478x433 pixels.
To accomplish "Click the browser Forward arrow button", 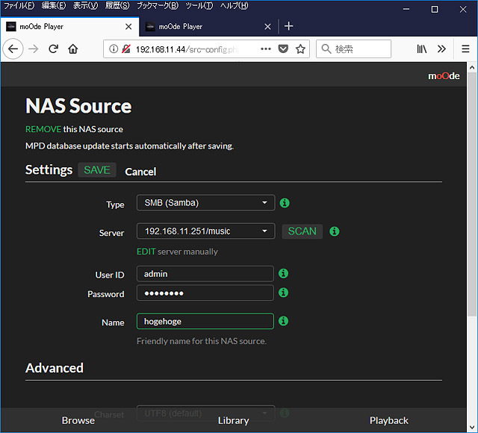I will (33, 49).
